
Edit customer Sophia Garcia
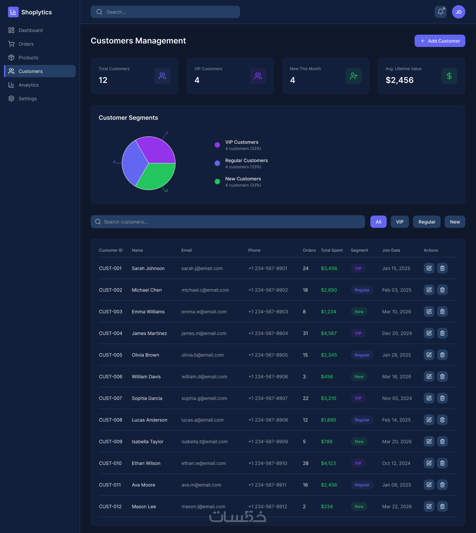point(429,398)
